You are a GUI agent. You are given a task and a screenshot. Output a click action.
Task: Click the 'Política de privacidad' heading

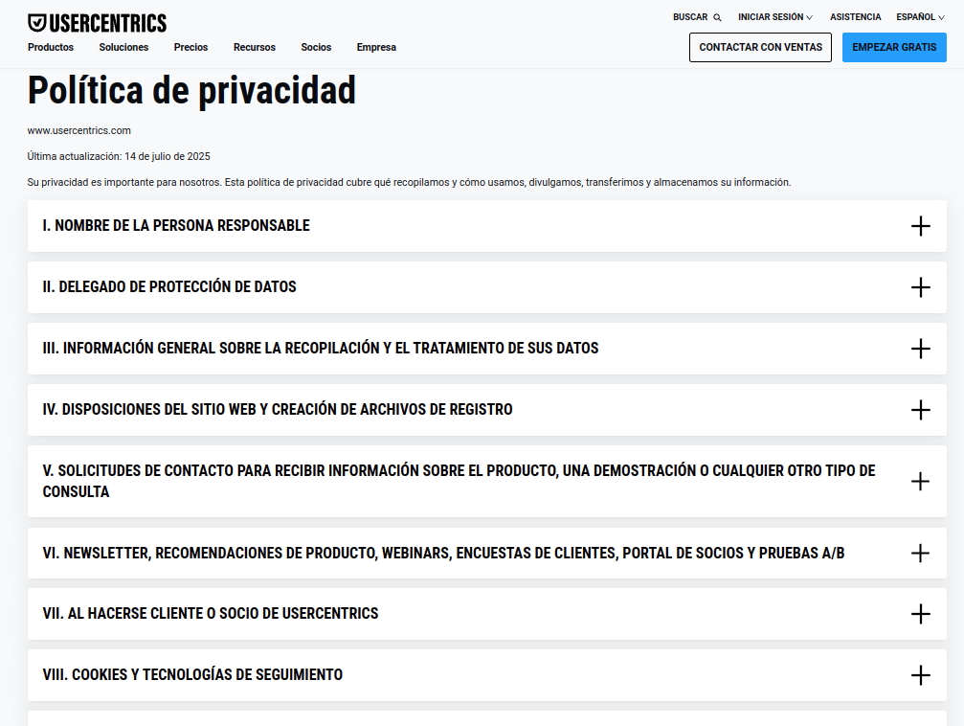[191, 90]
